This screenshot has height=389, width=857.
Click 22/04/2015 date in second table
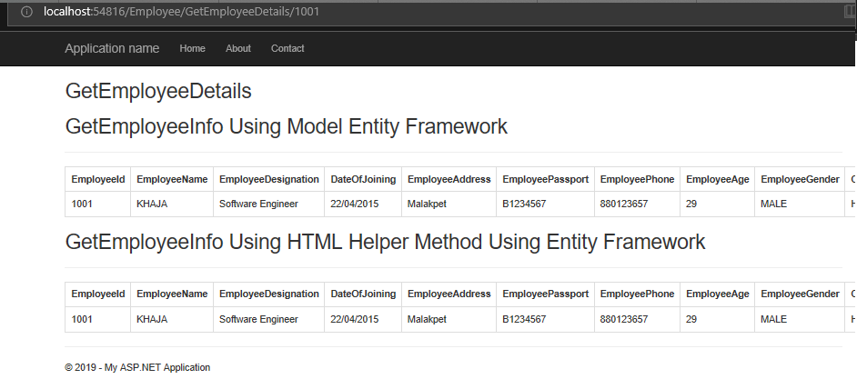[354, 319]
